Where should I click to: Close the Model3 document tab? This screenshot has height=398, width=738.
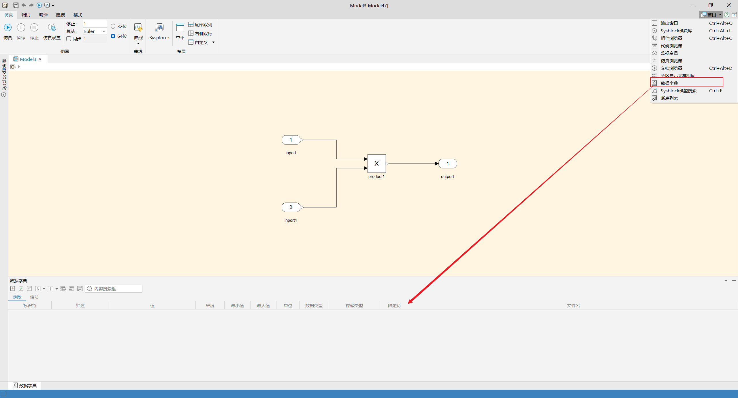point(40,59)
